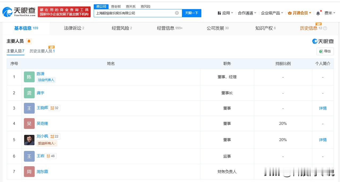Viewport: 340px width, 182px height.
Task: Open 吴奇隆's profile link
Action: coord(42,124)
